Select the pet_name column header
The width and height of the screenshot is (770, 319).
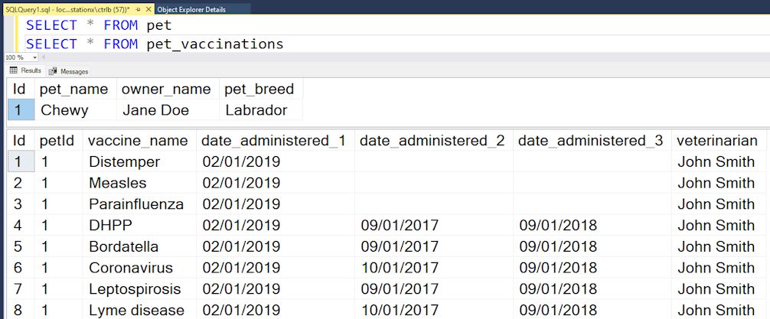pyautogui.click(x=74, y=89)
